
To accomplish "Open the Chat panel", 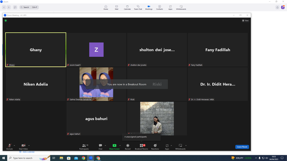I will click(100, 147).
